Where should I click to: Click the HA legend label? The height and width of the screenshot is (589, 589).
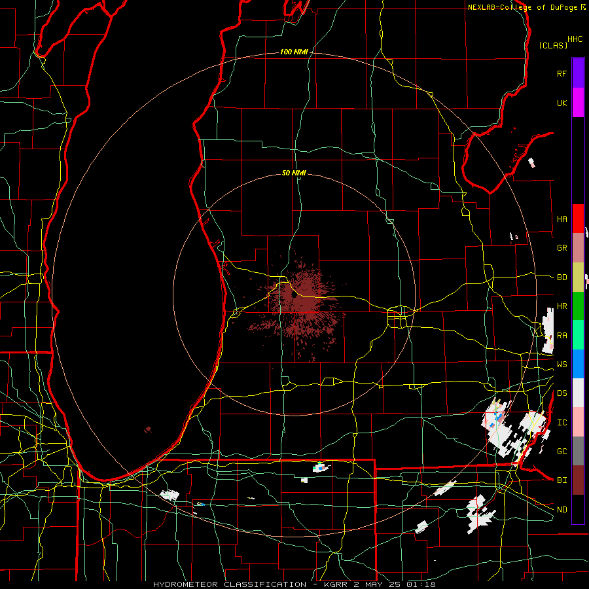[562, 219]
